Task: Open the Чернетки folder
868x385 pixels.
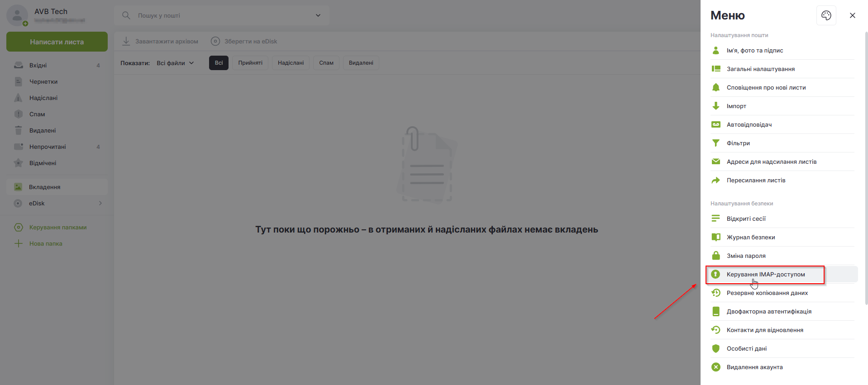Action: tap(57, 81)
